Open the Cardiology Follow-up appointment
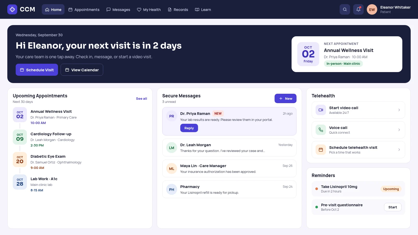418x235 pixels. click(x=80, y=139)
